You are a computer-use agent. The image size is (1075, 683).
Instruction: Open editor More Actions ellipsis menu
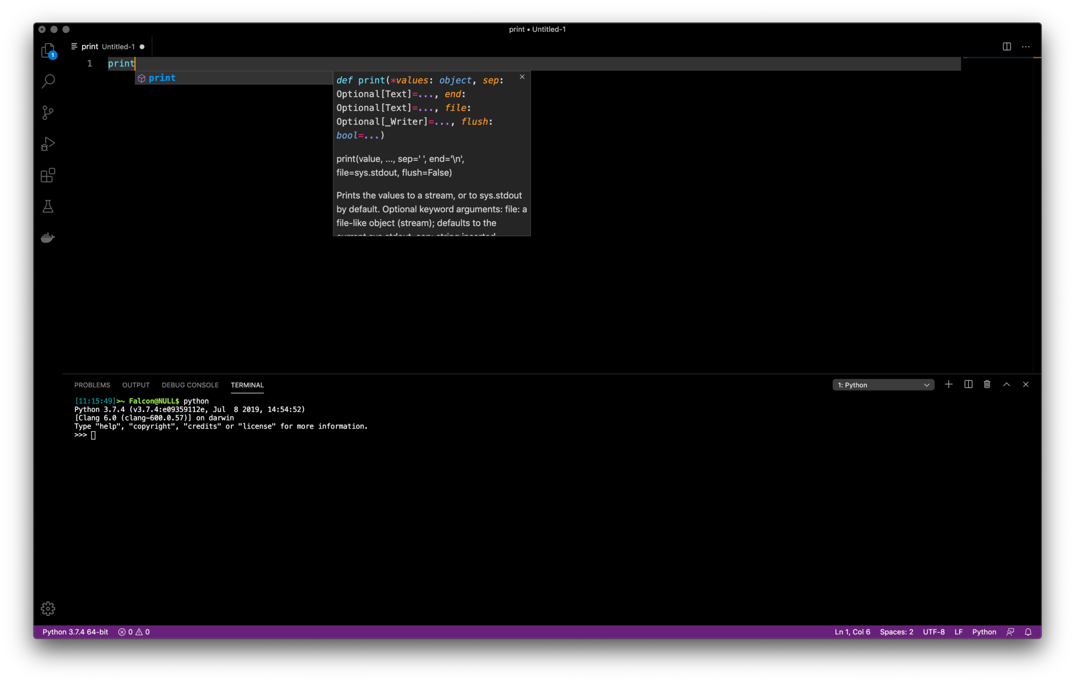click(1026, 47)
